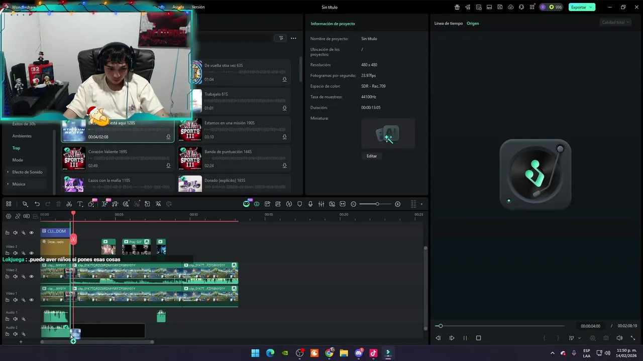Open the audio music note tool

coord(115,204)
